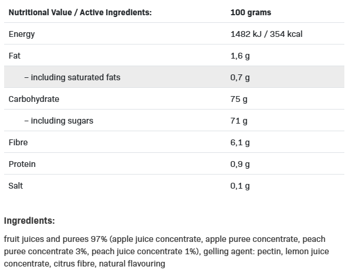Image resolution: width=352 pixels, height=280 pixels.
Task: Select the Fat row label
Action: [15, 56]
